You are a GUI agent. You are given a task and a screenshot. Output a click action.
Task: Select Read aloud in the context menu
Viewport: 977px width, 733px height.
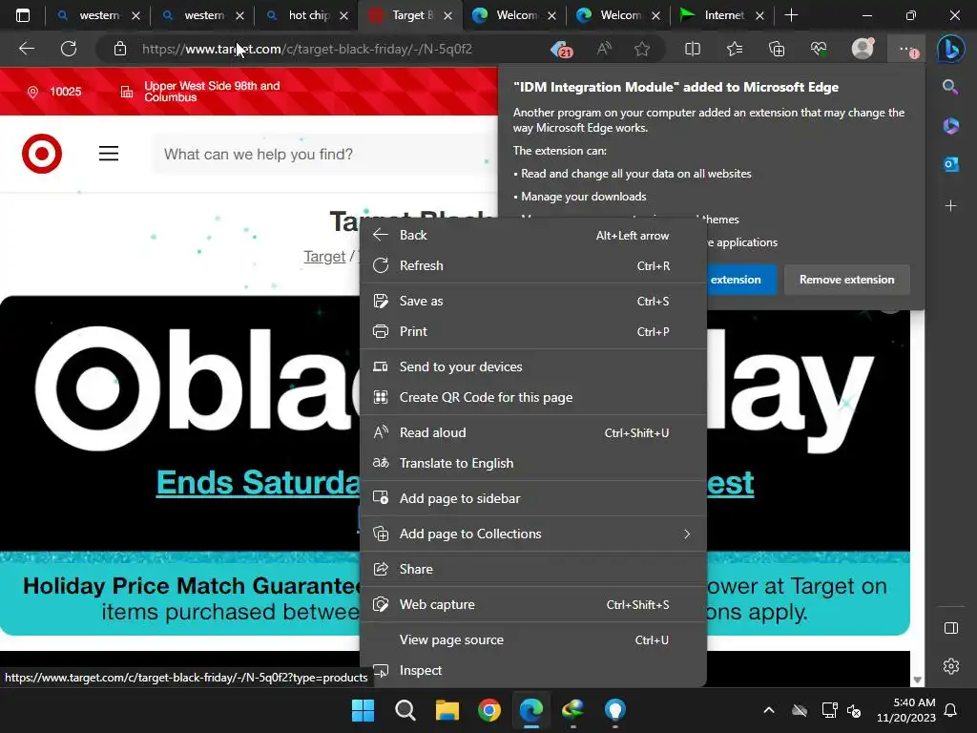tap(532, 432)
